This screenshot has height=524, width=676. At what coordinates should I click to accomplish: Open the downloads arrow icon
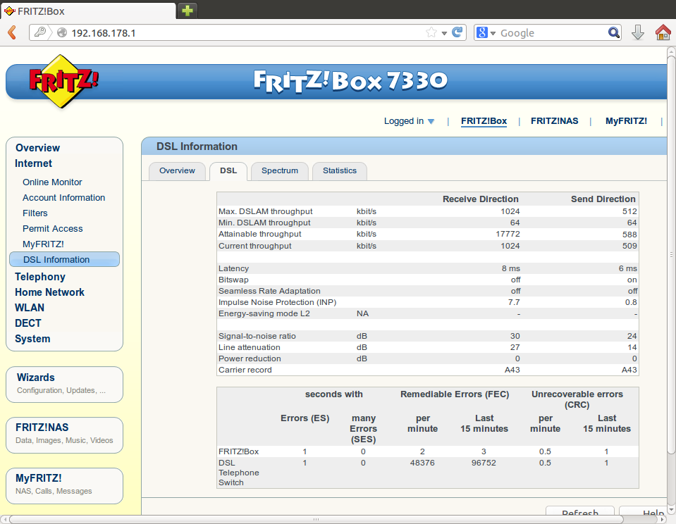(638, 32)
